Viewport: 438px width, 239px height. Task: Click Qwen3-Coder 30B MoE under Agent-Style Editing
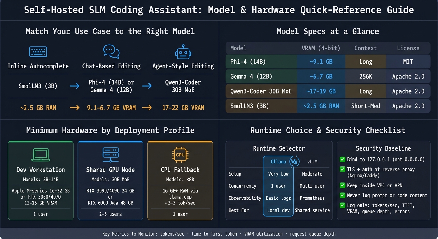pyautogui.click(x=183, y=86)
